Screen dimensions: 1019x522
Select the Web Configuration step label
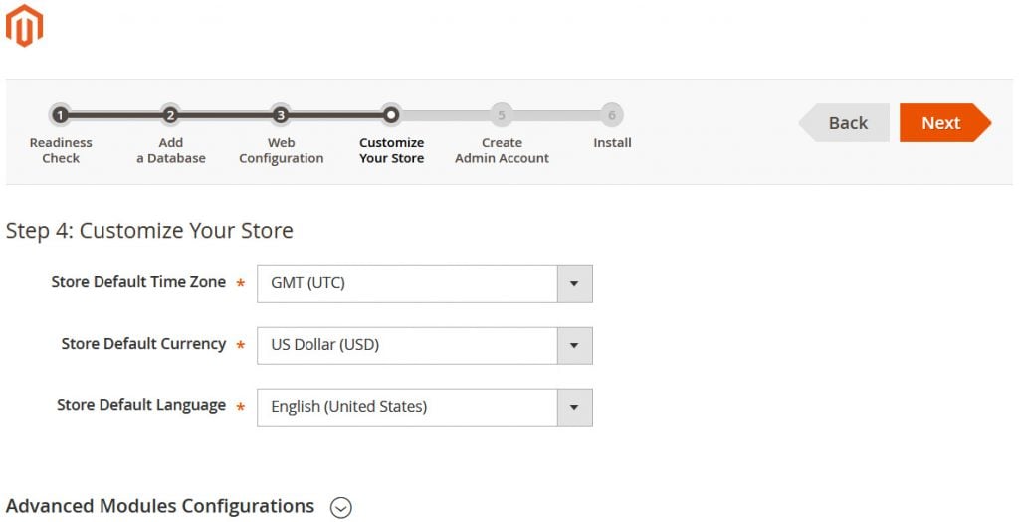tap(281, 150)
